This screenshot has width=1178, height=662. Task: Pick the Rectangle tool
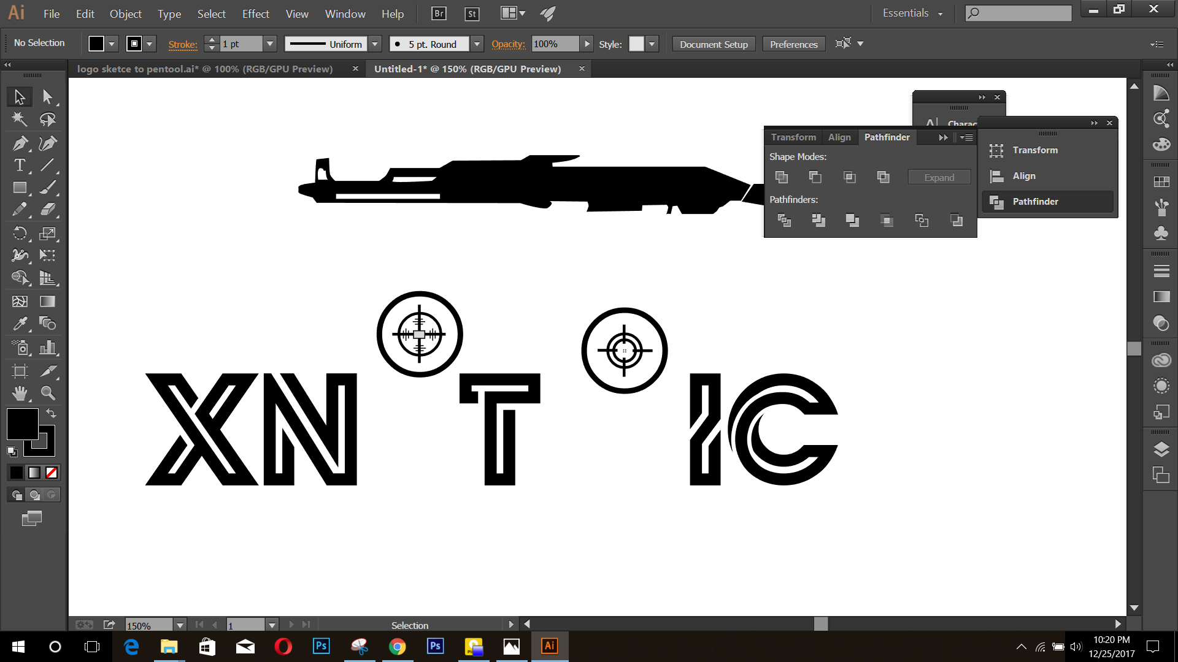pos(20,188)
